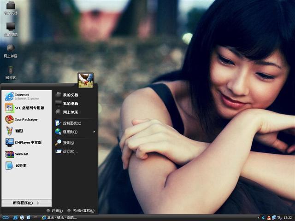Open 控制面板(C) control panel
Image resolution: width=295 pixels, height=221 pixels.
pyautogui.click(x=71, y=123)
